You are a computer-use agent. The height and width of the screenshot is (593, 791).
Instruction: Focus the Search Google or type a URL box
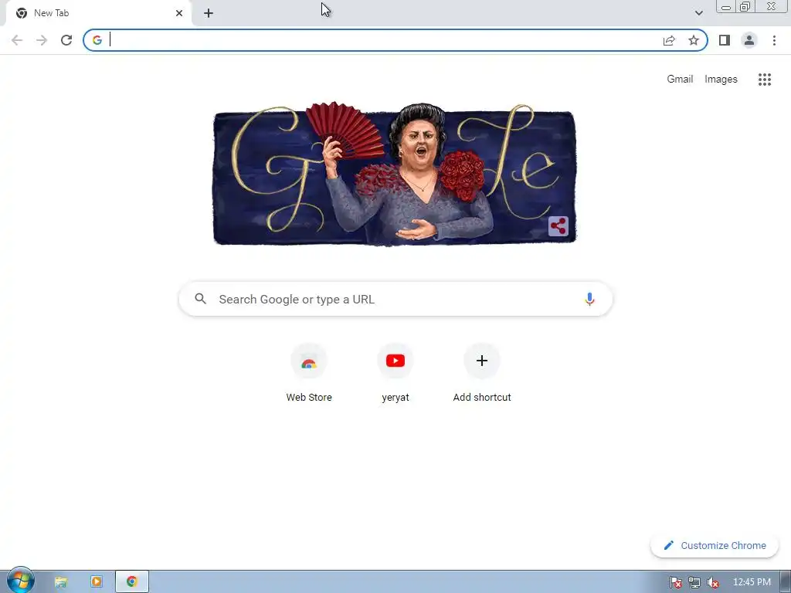[x=395, y=299]
